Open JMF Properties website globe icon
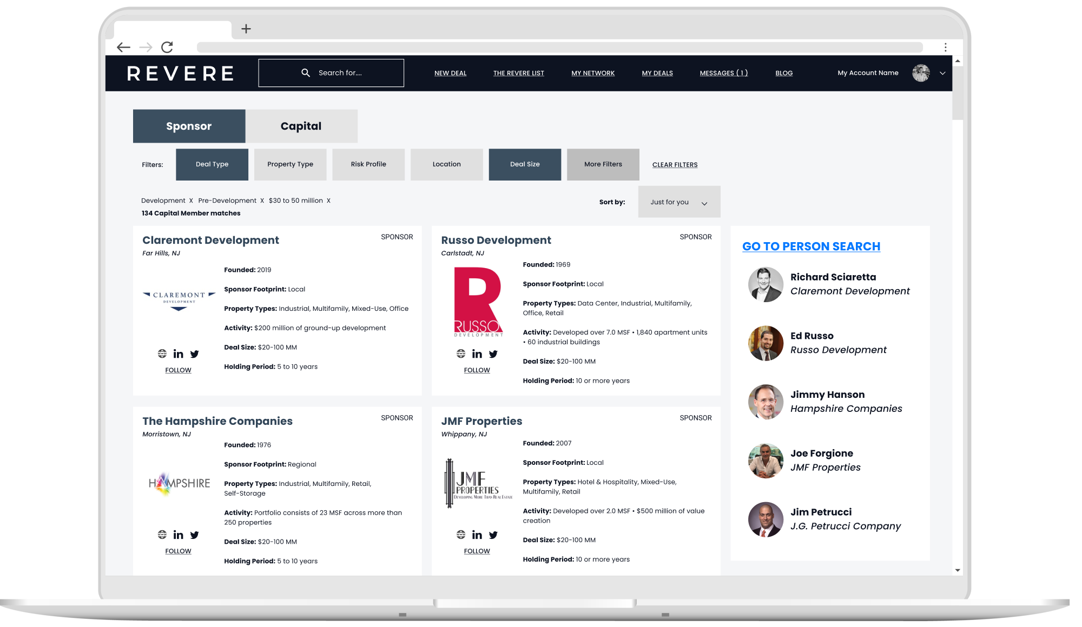Screen dimensions: 1082x627 [460, 535]
